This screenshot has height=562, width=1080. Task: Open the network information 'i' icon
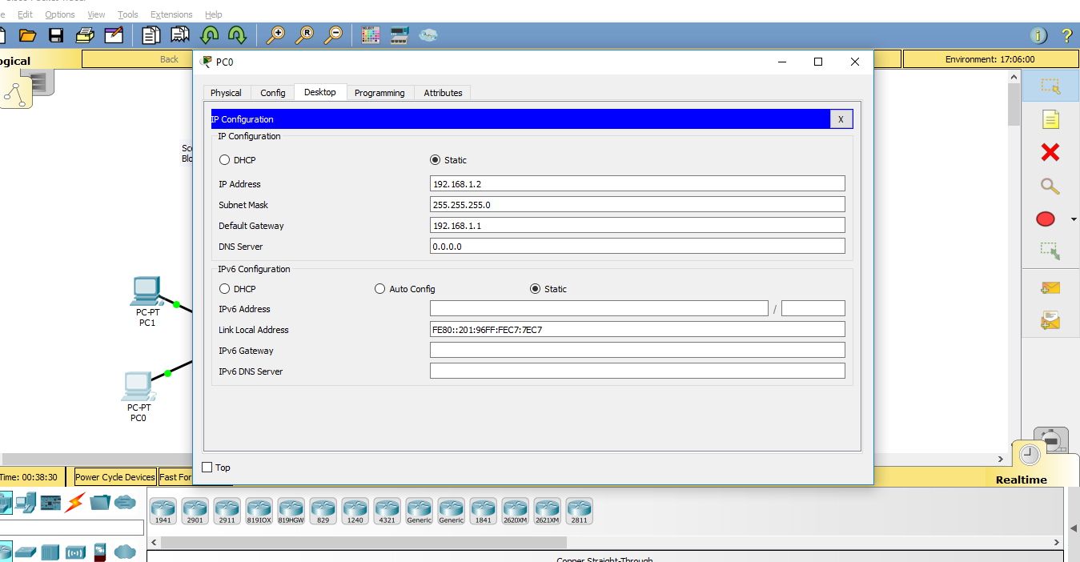(1038, 35)
